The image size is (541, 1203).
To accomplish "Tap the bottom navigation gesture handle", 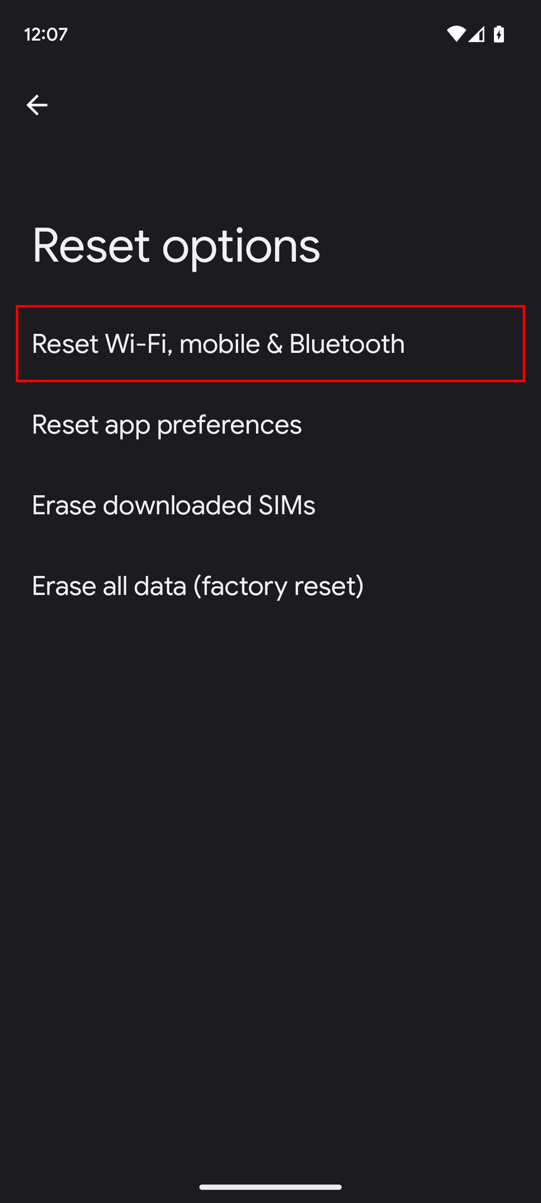I will click(270, 1187).
